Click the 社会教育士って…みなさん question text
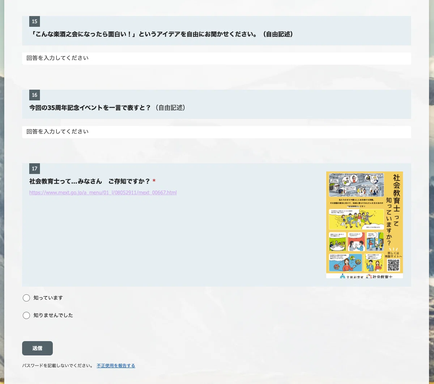Image resolution: width=434 pixels, height=384 pixels. coord(90,181)
